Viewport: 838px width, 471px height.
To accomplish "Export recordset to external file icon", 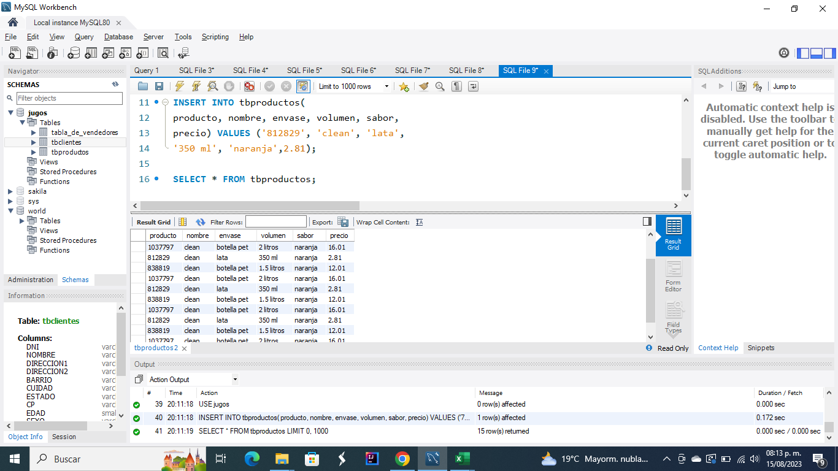I will coord(343,222).
